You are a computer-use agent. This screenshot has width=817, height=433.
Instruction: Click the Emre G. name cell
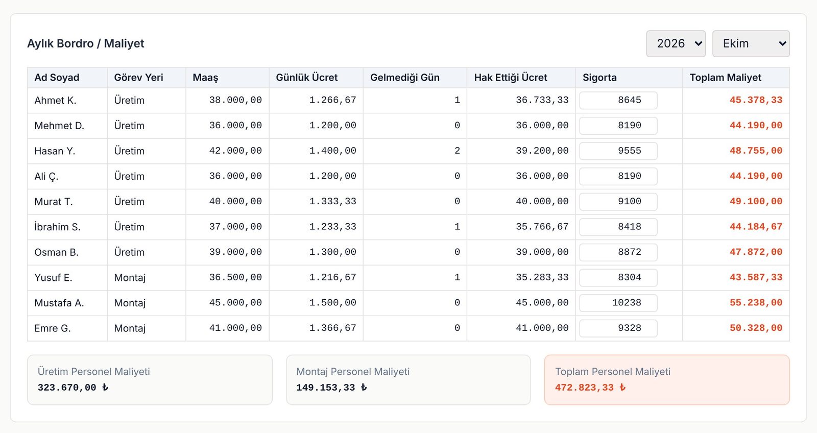67,328
